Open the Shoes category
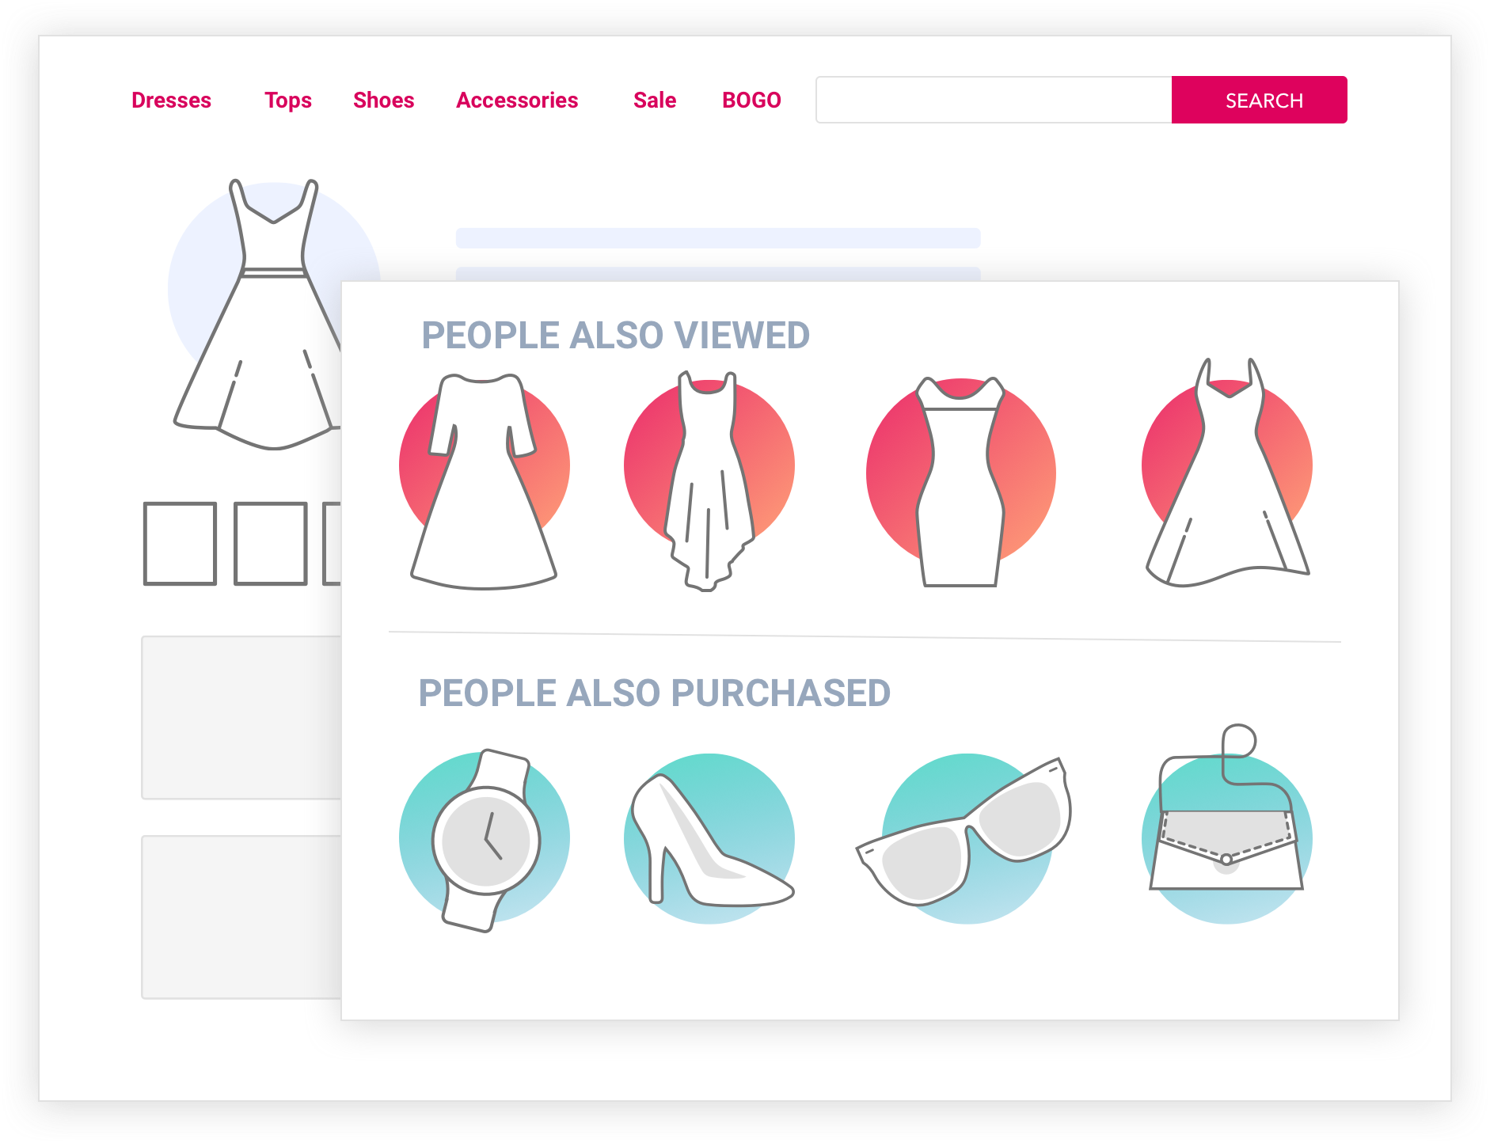 [x=384, y=101]
